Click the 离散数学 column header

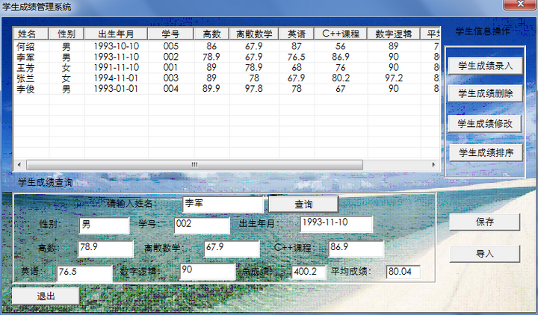click(x=254, y=34)
